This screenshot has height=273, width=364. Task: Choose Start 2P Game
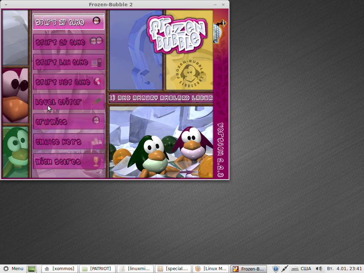tap(69, 42)
